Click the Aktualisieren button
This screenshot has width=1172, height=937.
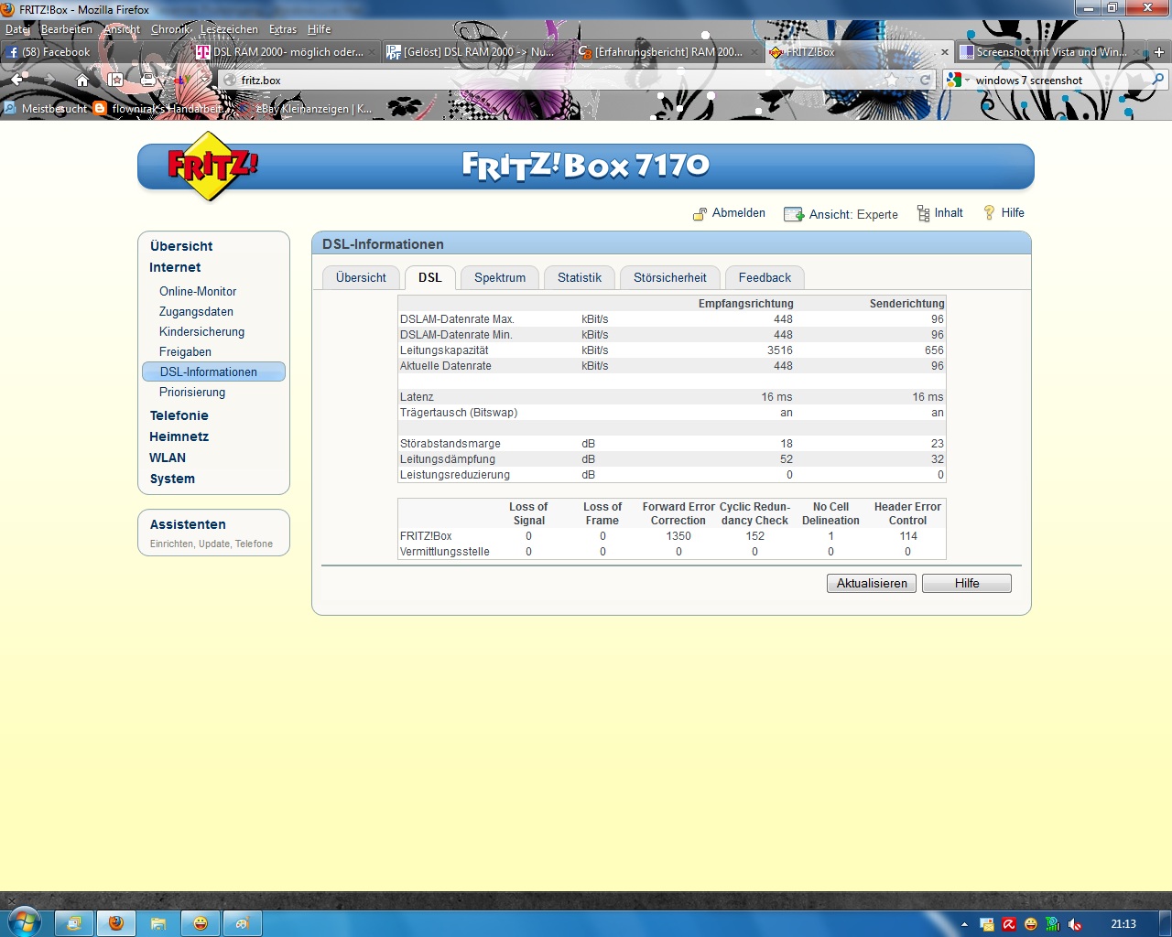point(872,583)
